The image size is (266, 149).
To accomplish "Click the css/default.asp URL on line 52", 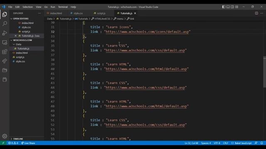I will (x=145, y=125).
